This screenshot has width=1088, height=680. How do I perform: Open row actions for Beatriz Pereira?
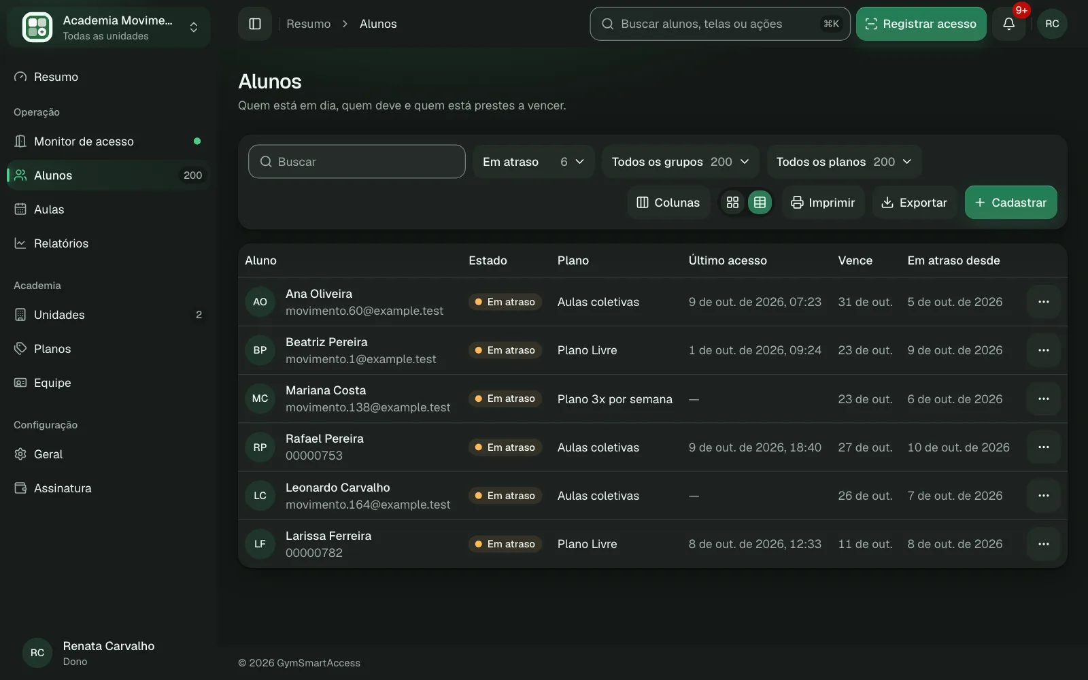[x=1044, y=350]
